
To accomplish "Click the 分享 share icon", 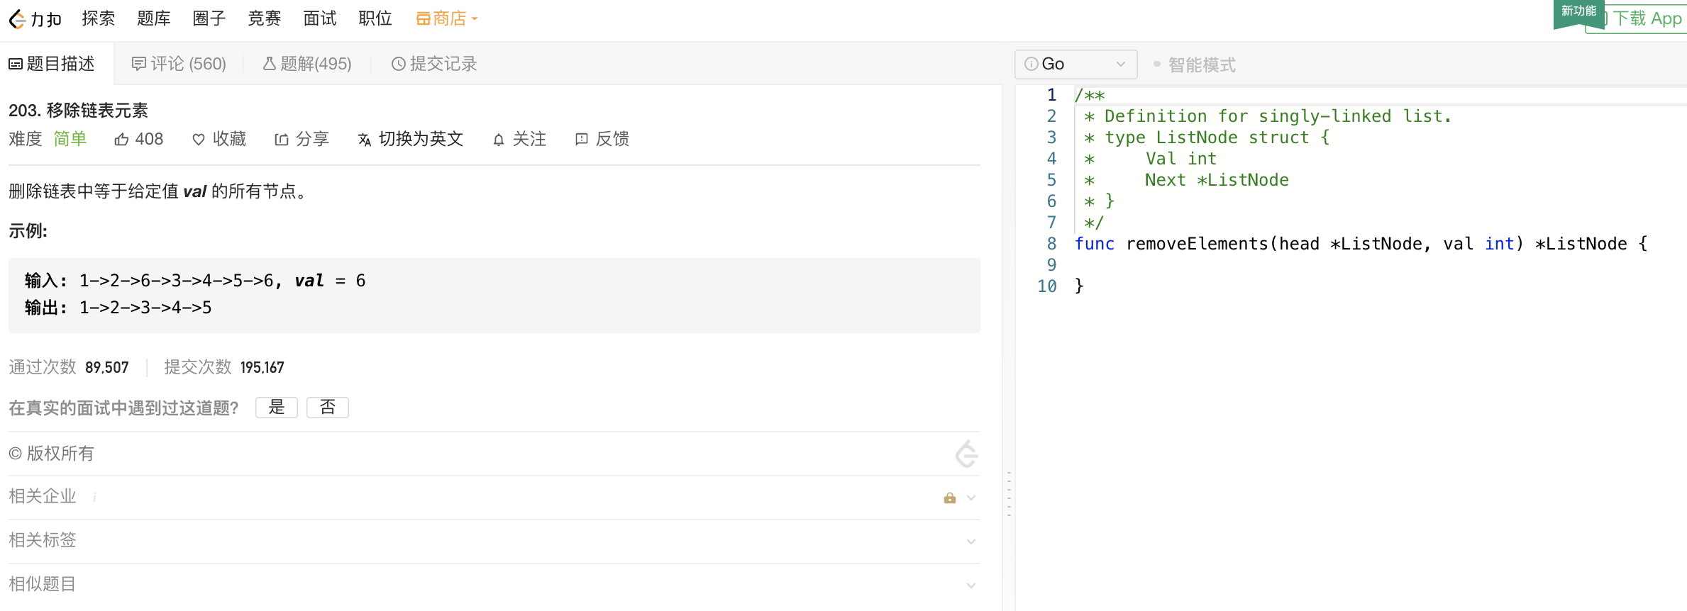I will click(282, 140).
